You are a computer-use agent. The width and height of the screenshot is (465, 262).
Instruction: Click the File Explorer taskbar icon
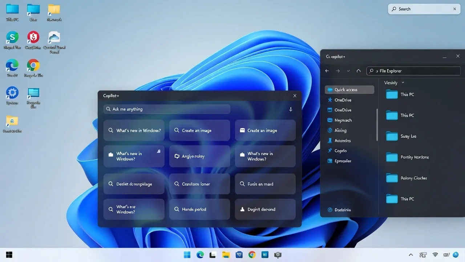click(226, 255)
